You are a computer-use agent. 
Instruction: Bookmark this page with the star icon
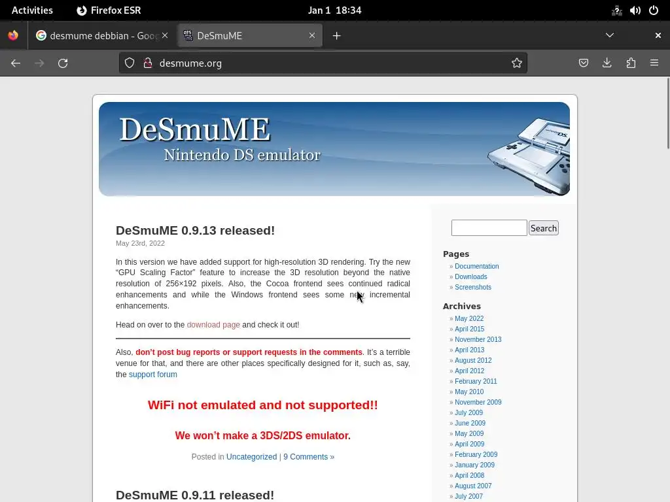[x=517, y=63]
